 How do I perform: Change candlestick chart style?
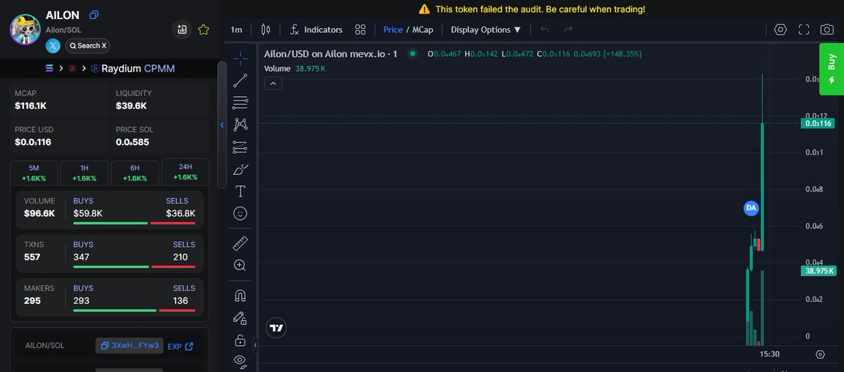265,29
